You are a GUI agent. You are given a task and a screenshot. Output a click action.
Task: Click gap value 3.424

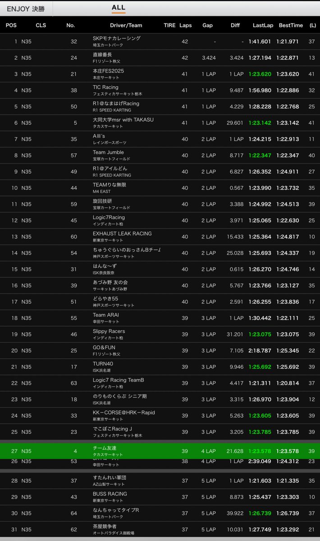pos(209,58)
